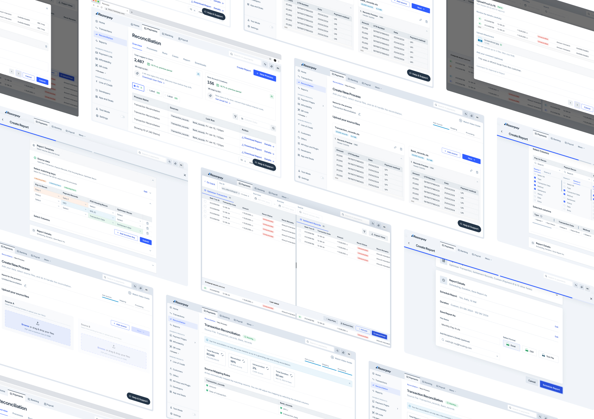Open the More dropdown above the Create New Process heading beside the sidebar
This screenshot has width=594, height=419.
coord(378,88)
